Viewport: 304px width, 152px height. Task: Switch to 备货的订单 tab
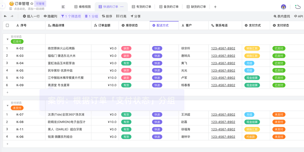(169, 7)
